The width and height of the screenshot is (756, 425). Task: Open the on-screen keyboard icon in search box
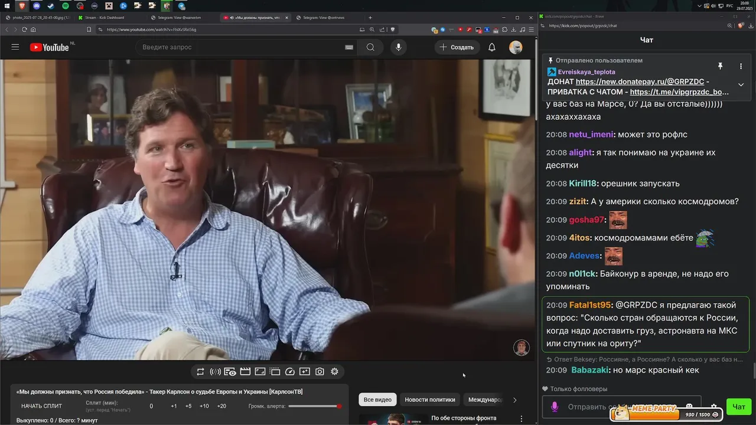click(x=349, y=47)
